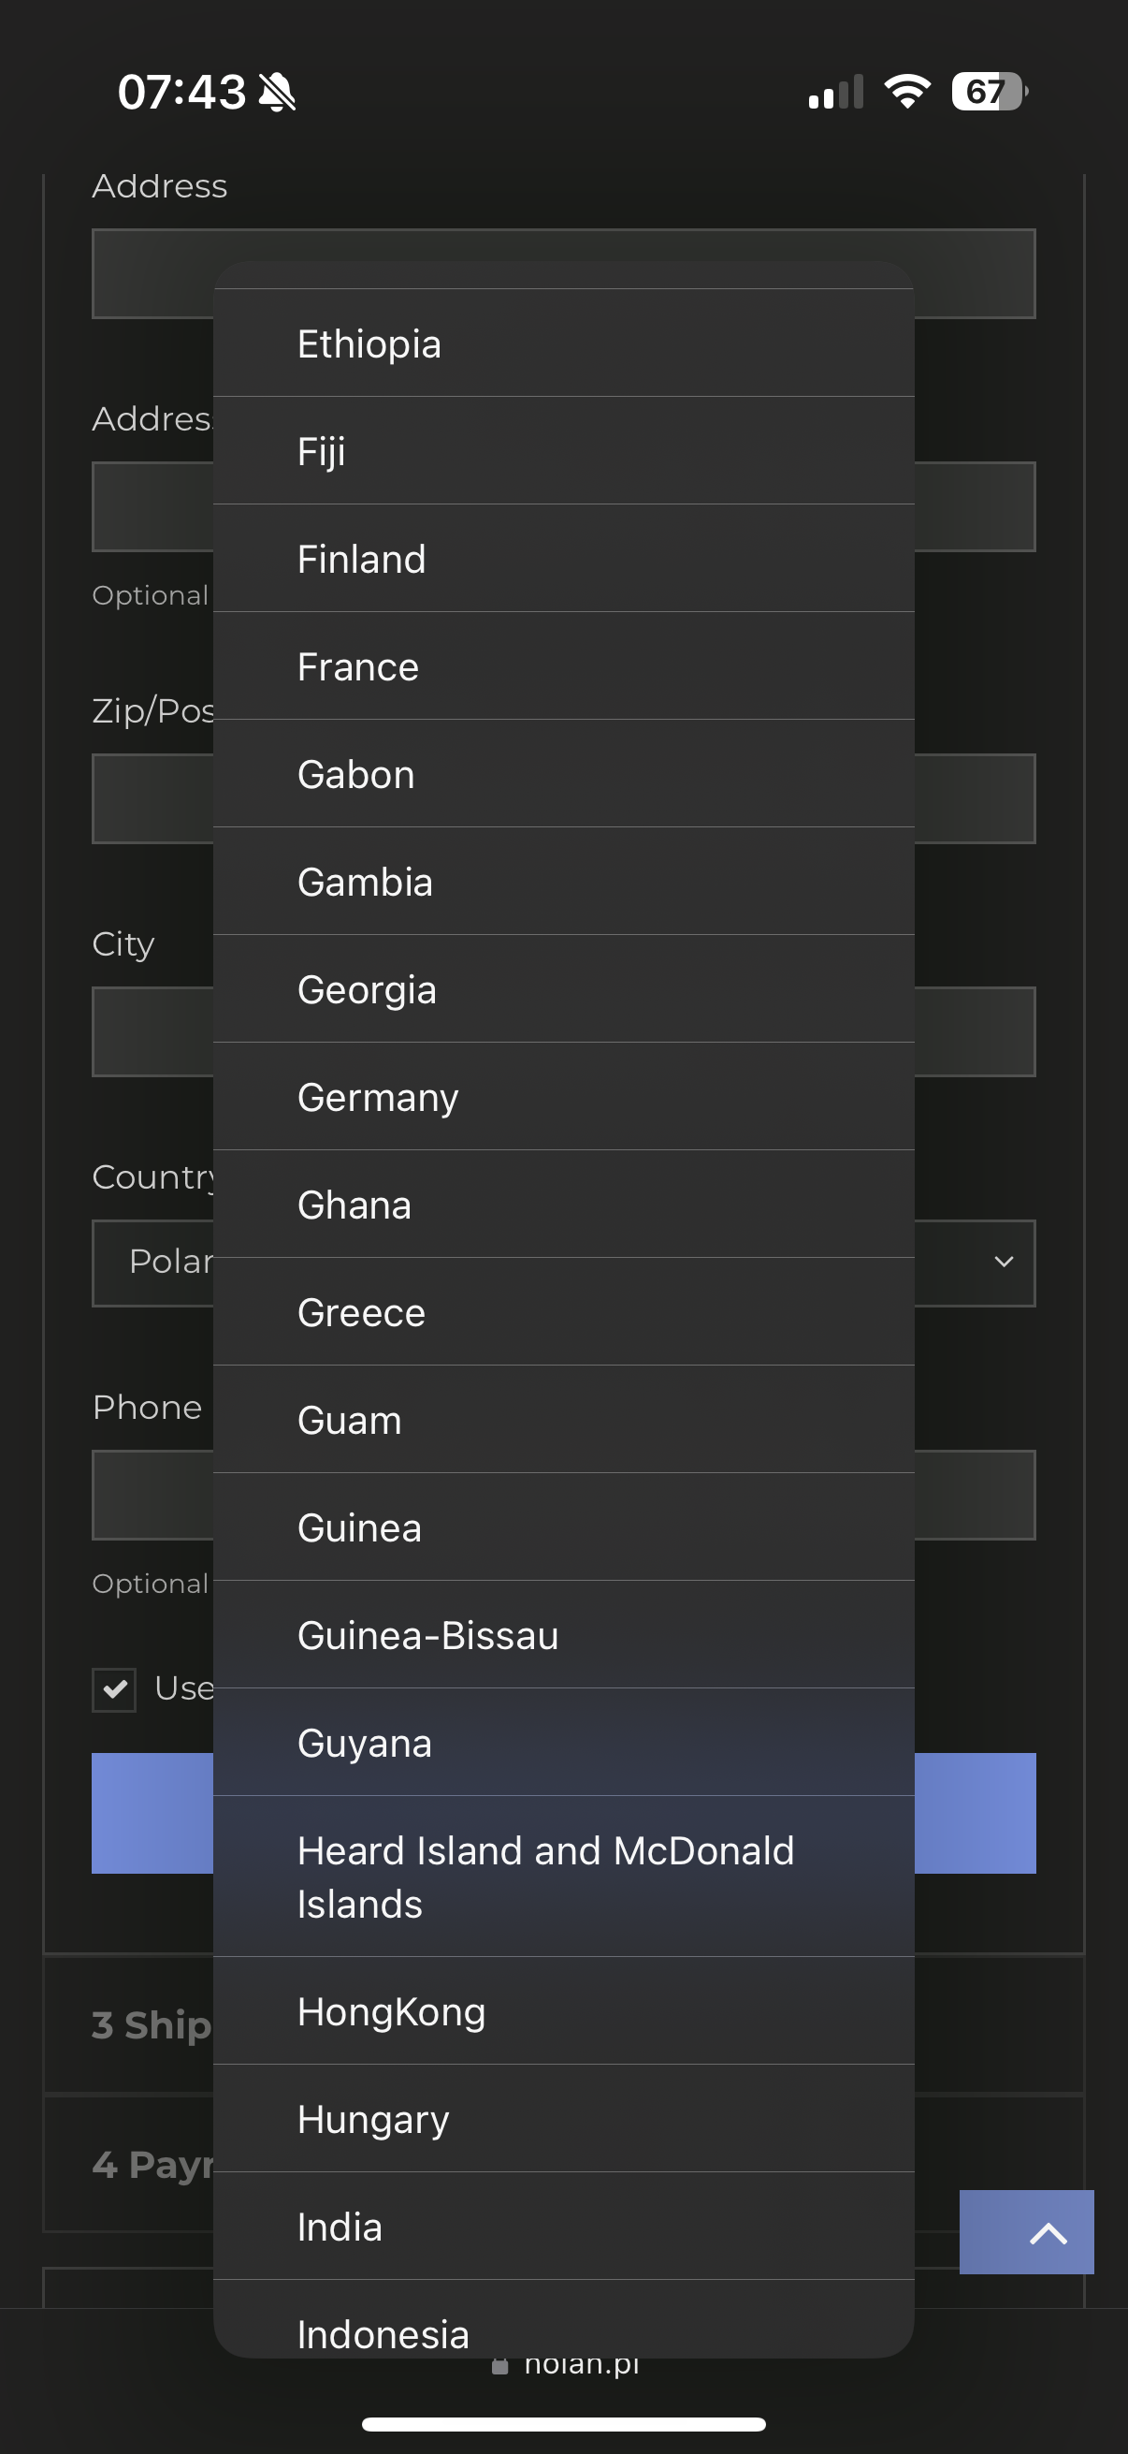Expand the Country dropdown chevron

point(1003,1262)
